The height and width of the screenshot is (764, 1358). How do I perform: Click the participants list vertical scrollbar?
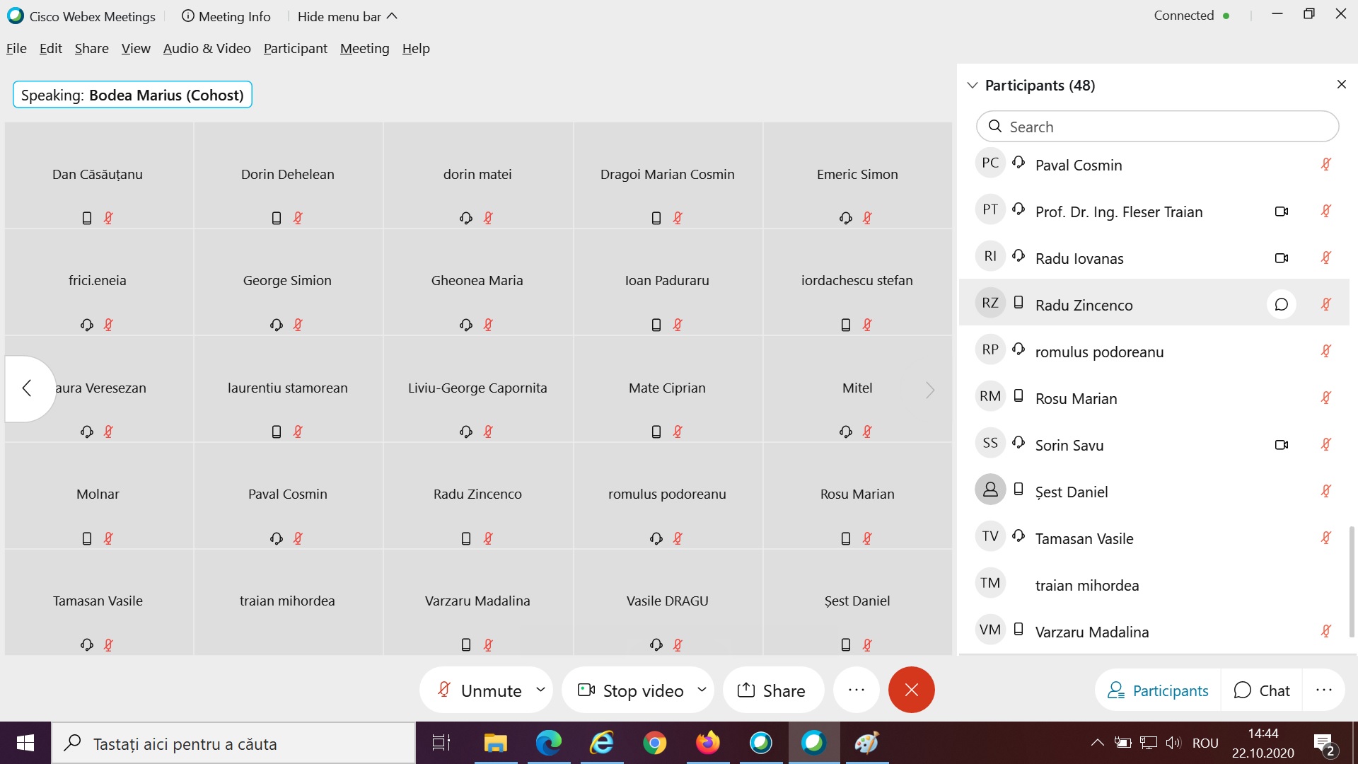(1352, 580)
